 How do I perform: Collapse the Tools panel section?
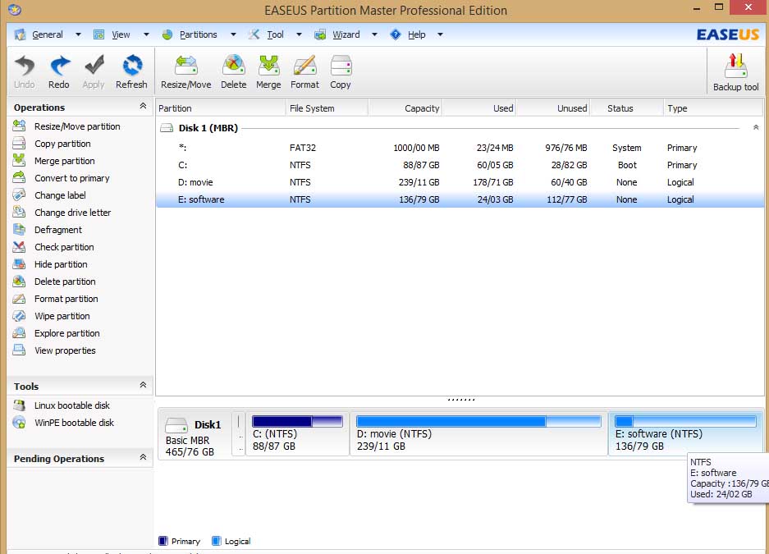click(143, 385)
